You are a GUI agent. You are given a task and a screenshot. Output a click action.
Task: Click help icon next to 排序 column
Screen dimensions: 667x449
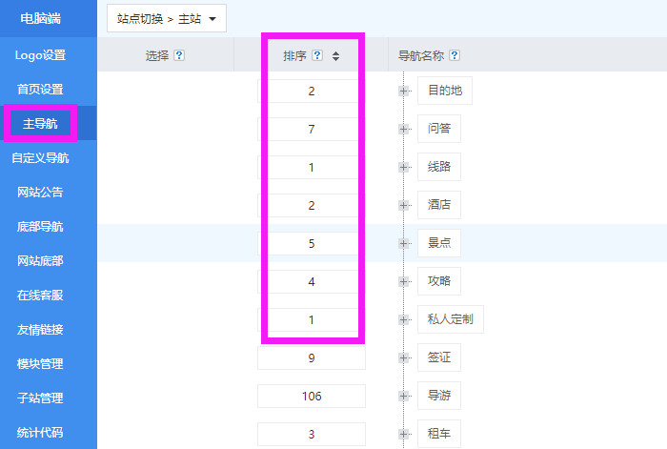(x=317, y=55)
